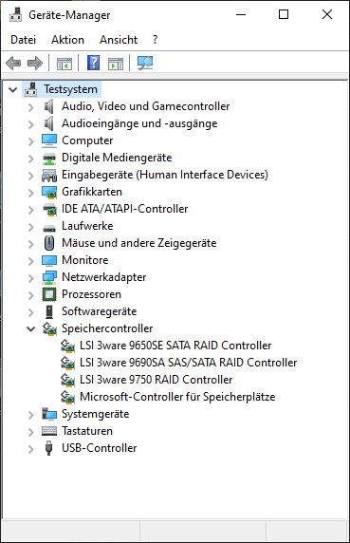This screenshot has width=350, height=543.
Task: Expand the USB-Controller category
Action: pos(31,449)
